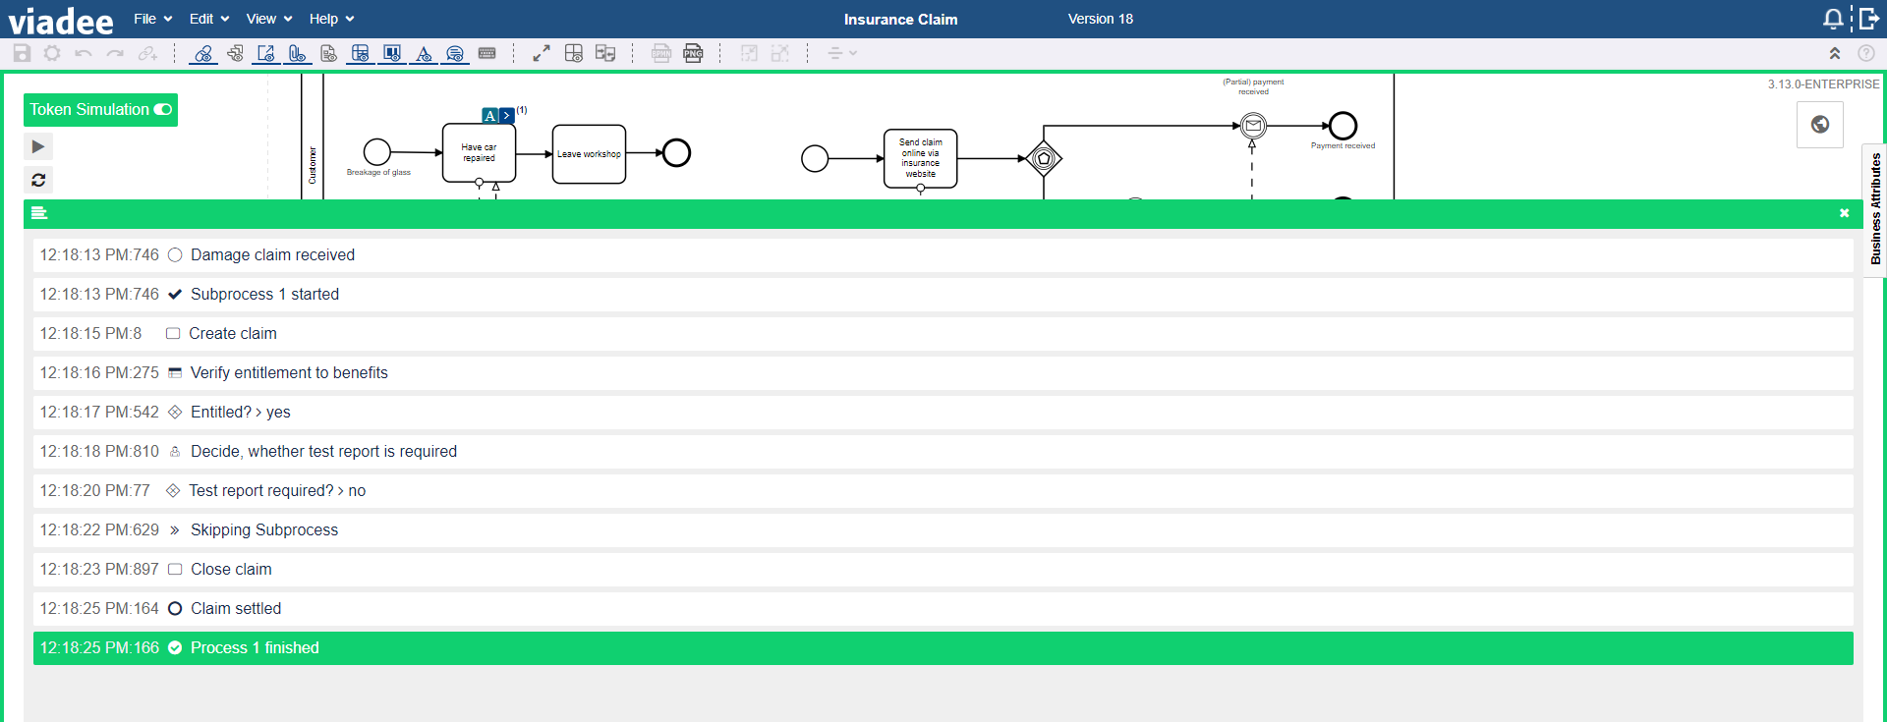Click the Payment received end event

[1343, 126]
